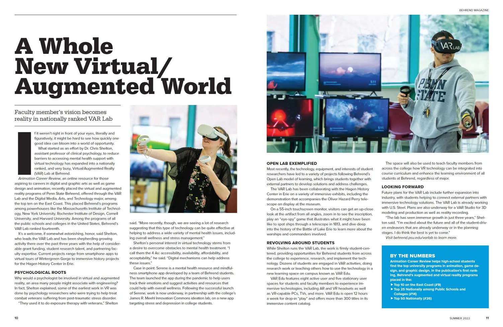Open the photo of man in Penn State hoodie
Image resolution: width=503 pixels, height=327 pixels.
pos(378,84)
